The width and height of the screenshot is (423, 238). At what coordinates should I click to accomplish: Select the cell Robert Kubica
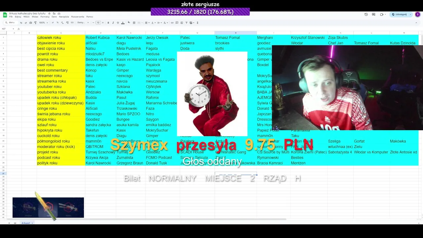point(100,38)
